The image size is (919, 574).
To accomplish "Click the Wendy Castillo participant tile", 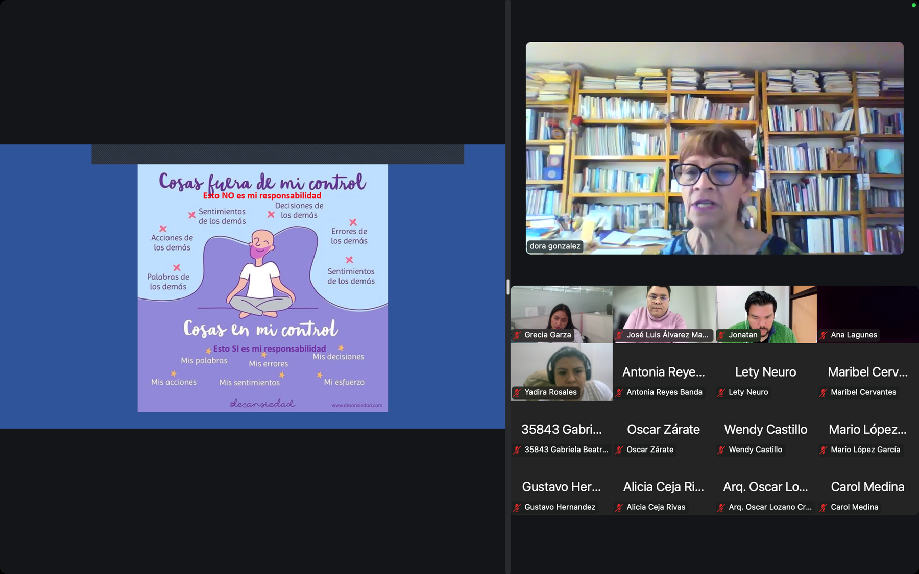I will point(765,430).
